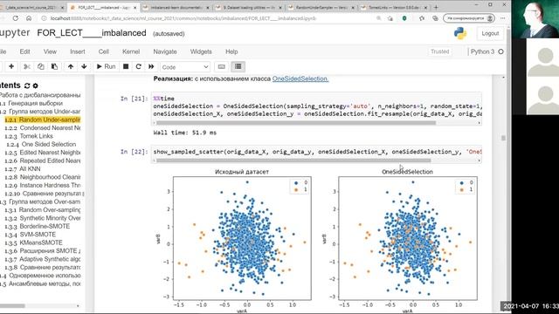Toggle table of contents sidebar icon
The height and width of the screenshot is (314, 559).
click(238, 66)
